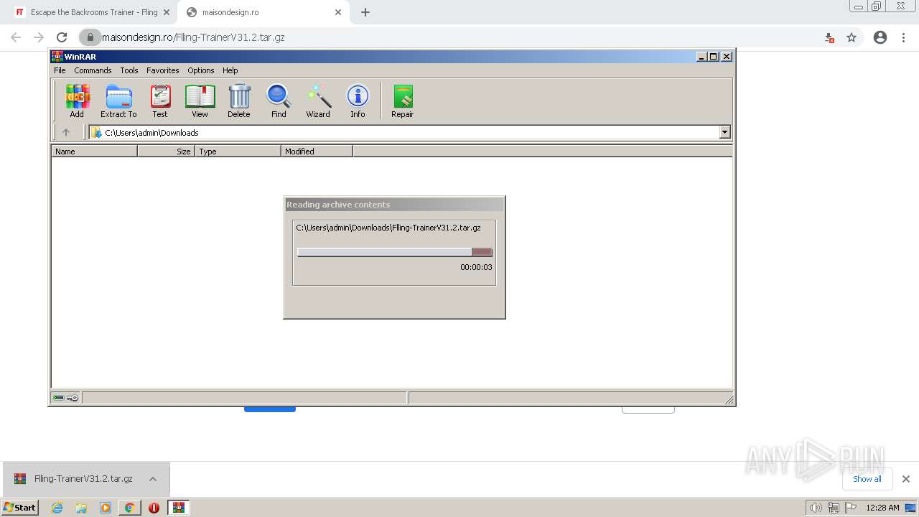This screenshot has width=919, height=517.
Task: Sort by the Name column header
Action: click(x=94, y=152)
